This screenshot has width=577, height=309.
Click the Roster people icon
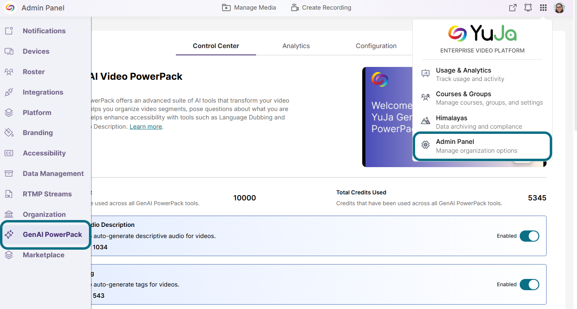click(9, 72)
